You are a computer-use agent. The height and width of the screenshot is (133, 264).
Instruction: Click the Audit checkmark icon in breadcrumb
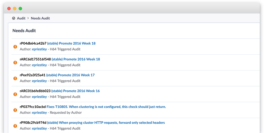pyautogui.click(x=14, y=18)
